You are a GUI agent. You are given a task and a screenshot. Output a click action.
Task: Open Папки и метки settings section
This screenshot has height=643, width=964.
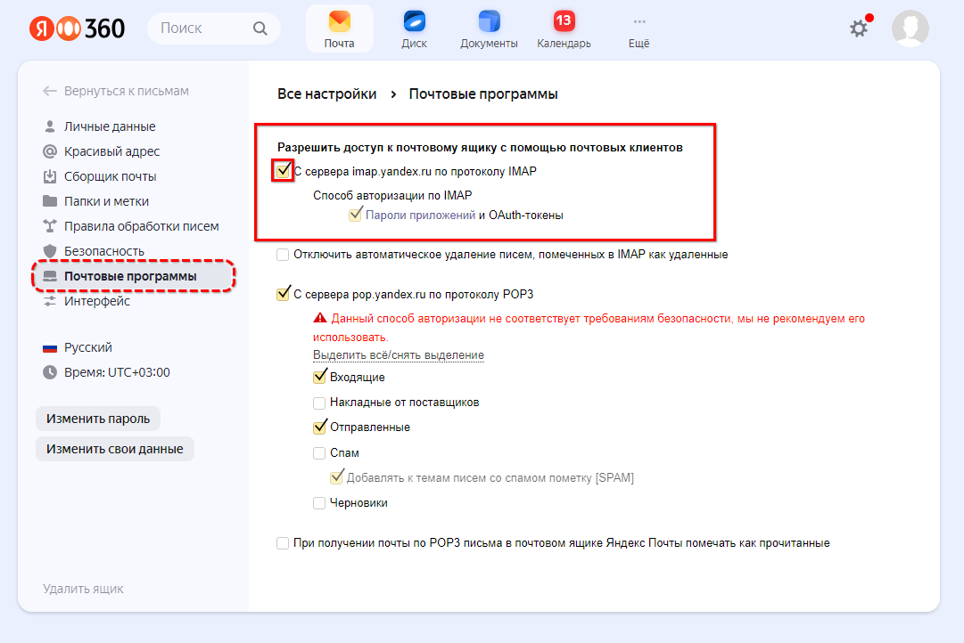pyautogui.click(x=106, y=200)
